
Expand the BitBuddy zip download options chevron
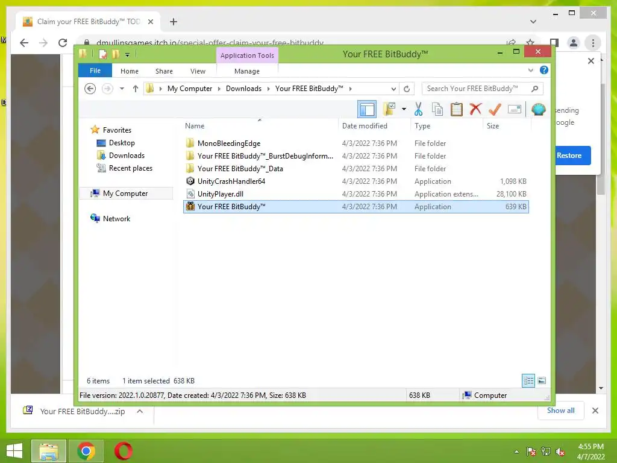pyautogui.click(x=140, y=411)
